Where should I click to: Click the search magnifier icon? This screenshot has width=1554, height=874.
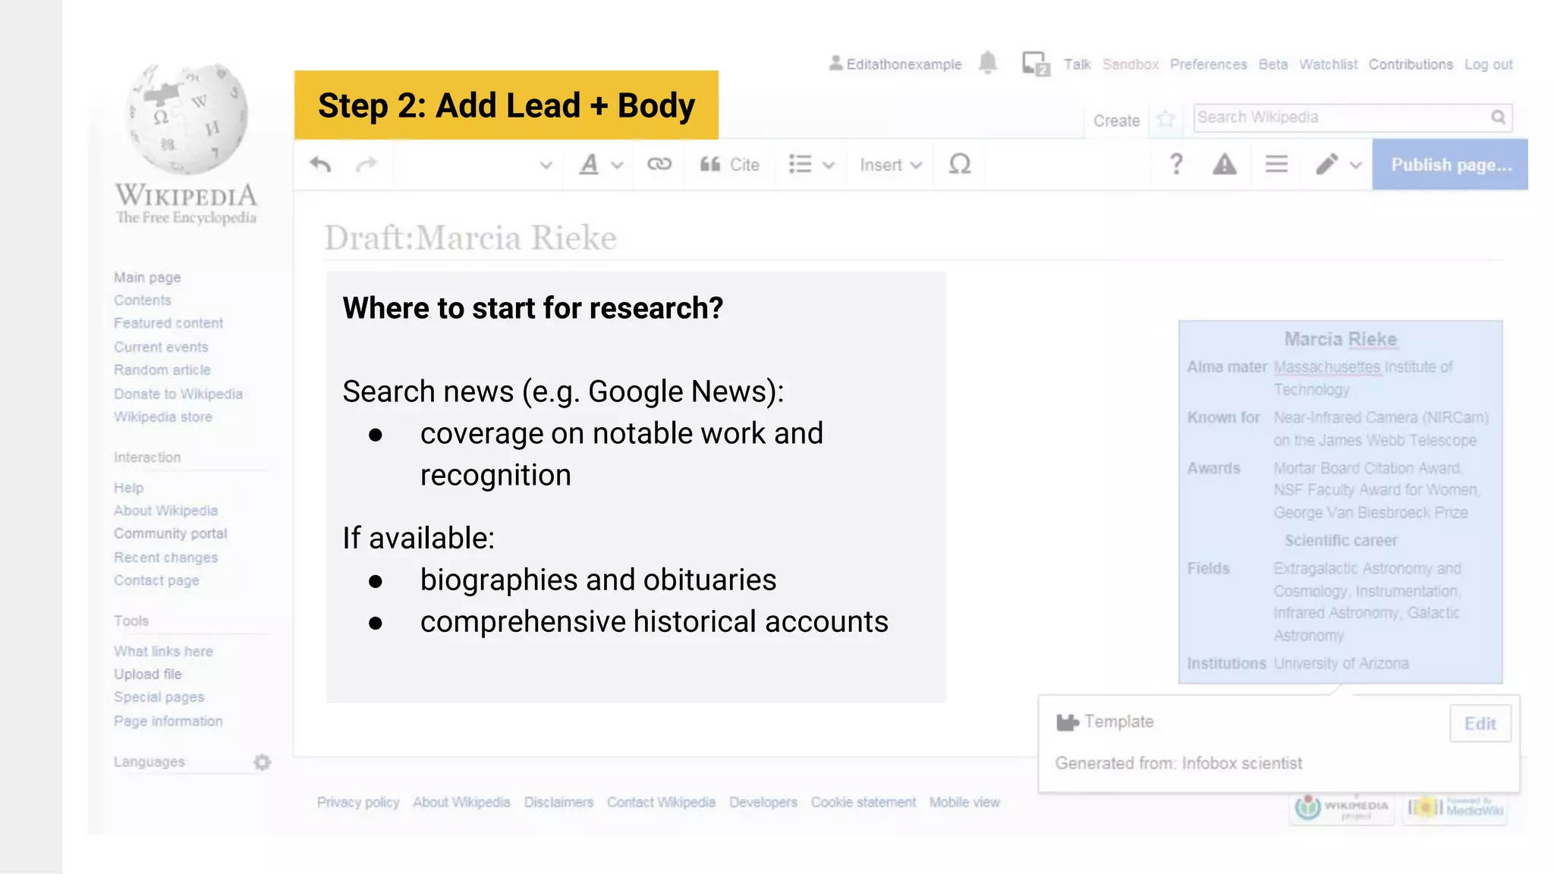pos(1498,117)
